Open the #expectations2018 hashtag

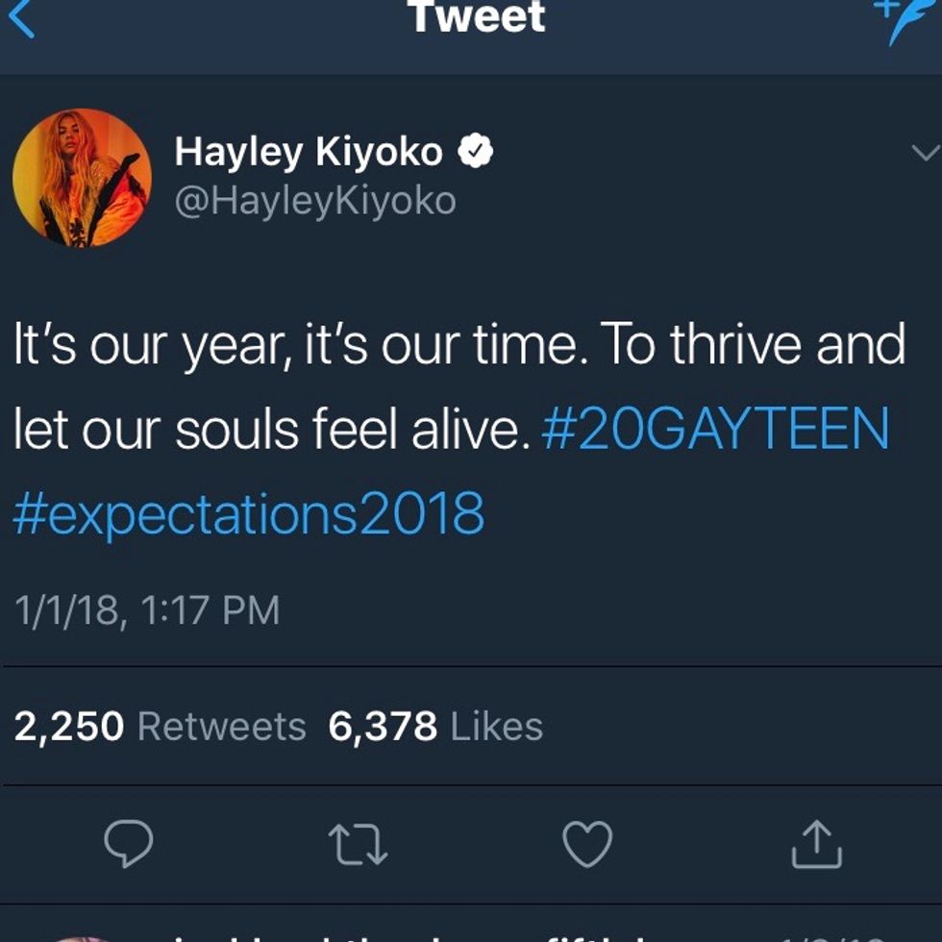click(249, 511)
